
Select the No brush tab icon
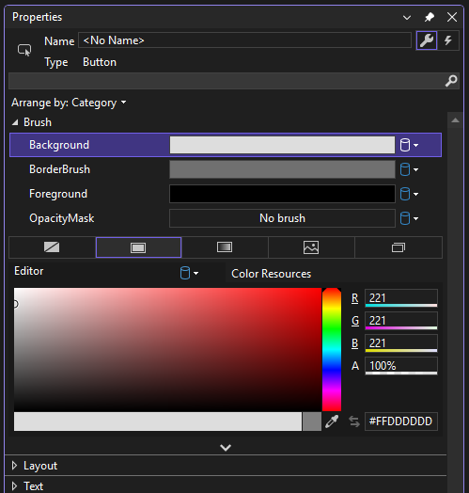[52, 247]
